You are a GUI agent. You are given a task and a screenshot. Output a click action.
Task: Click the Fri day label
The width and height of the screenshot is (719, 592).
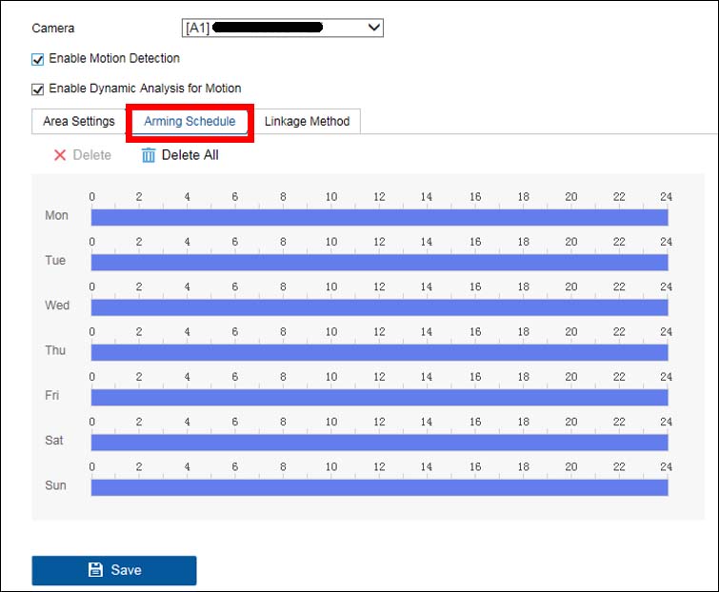click(51, 395)
